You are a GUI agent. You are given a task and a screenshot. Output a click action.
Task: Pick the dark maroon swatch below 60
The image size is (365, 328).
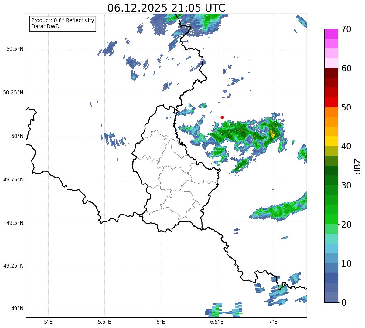[x=331, y=73]
